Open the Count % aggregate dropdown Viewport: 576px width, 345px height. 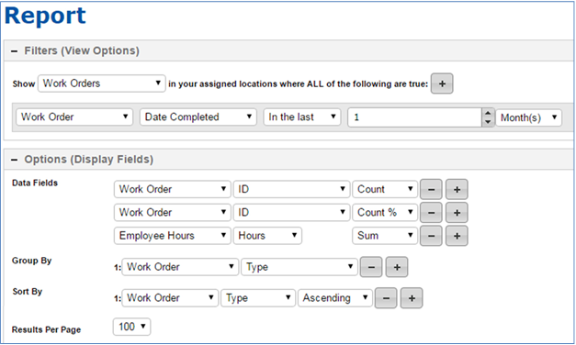(385, 212)
